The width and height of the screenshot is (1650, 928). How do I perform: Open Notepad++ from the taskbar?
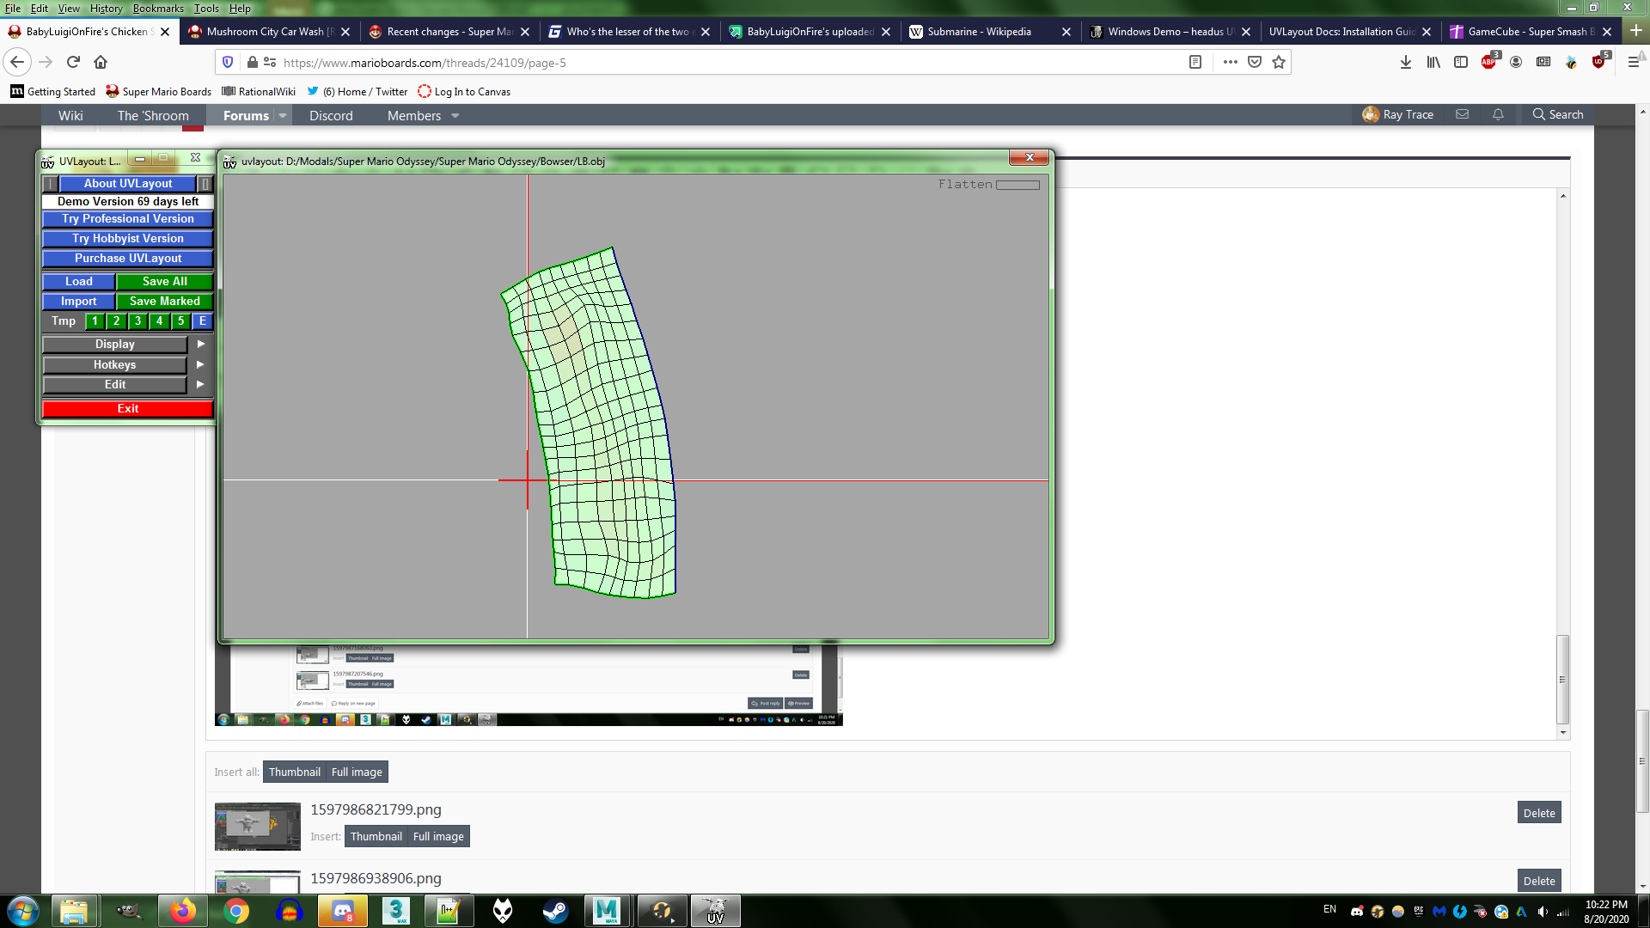[x=449, y=911]
